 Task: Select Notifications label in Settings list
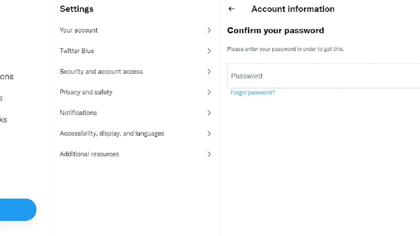pos(78,113)
